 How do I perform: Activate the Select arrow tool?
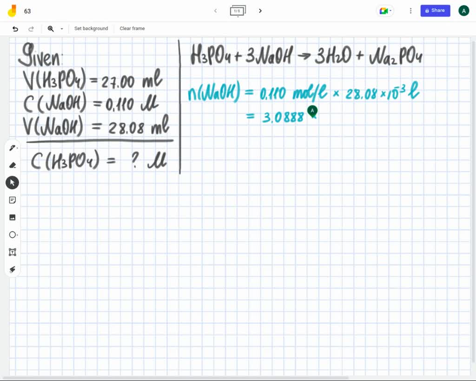coord(12,182)
